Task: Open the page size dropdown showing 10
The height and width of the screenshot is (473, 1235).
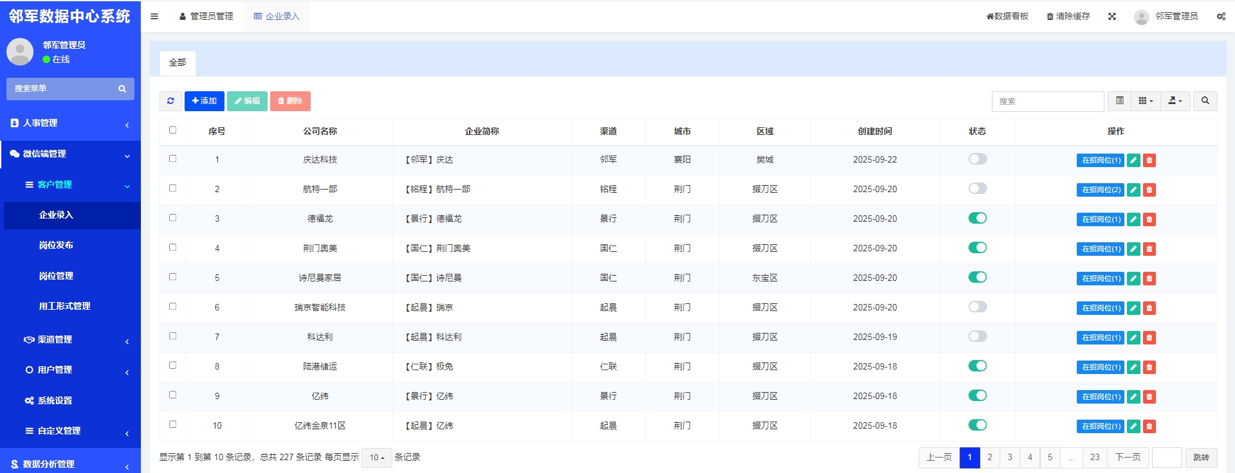Action: (376, 458)
